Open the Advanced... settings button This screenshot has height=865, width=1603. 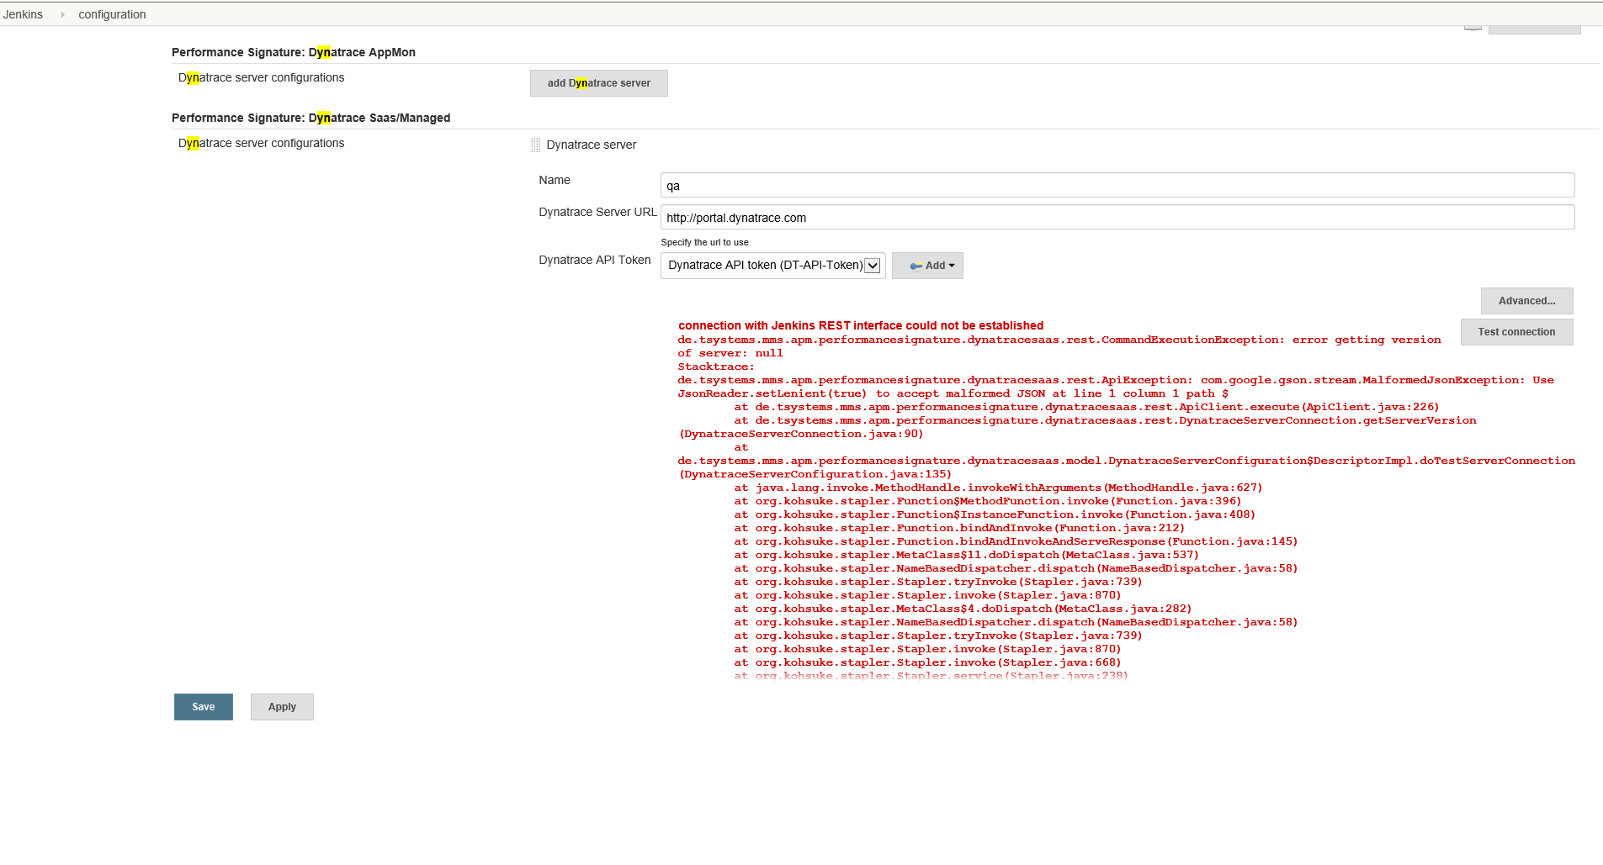1526,301
